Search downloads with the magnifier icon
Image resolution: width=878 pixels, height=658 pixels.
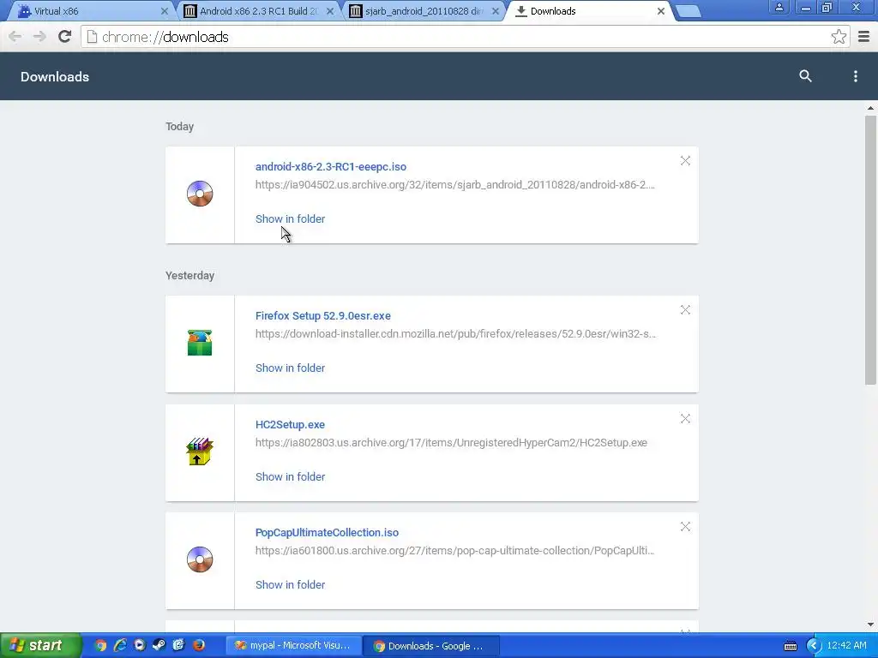[805, 76]
